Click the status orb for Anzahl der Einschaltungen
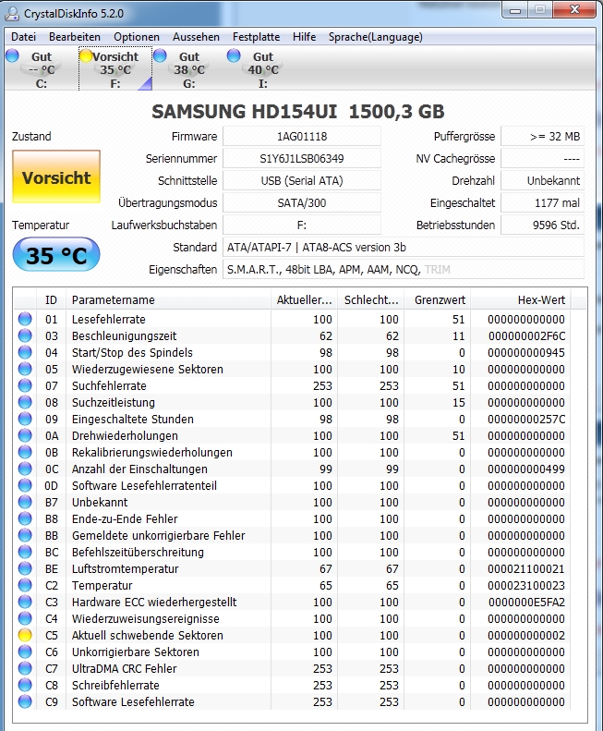Viewport: 603px width, 731px height. 25,469
